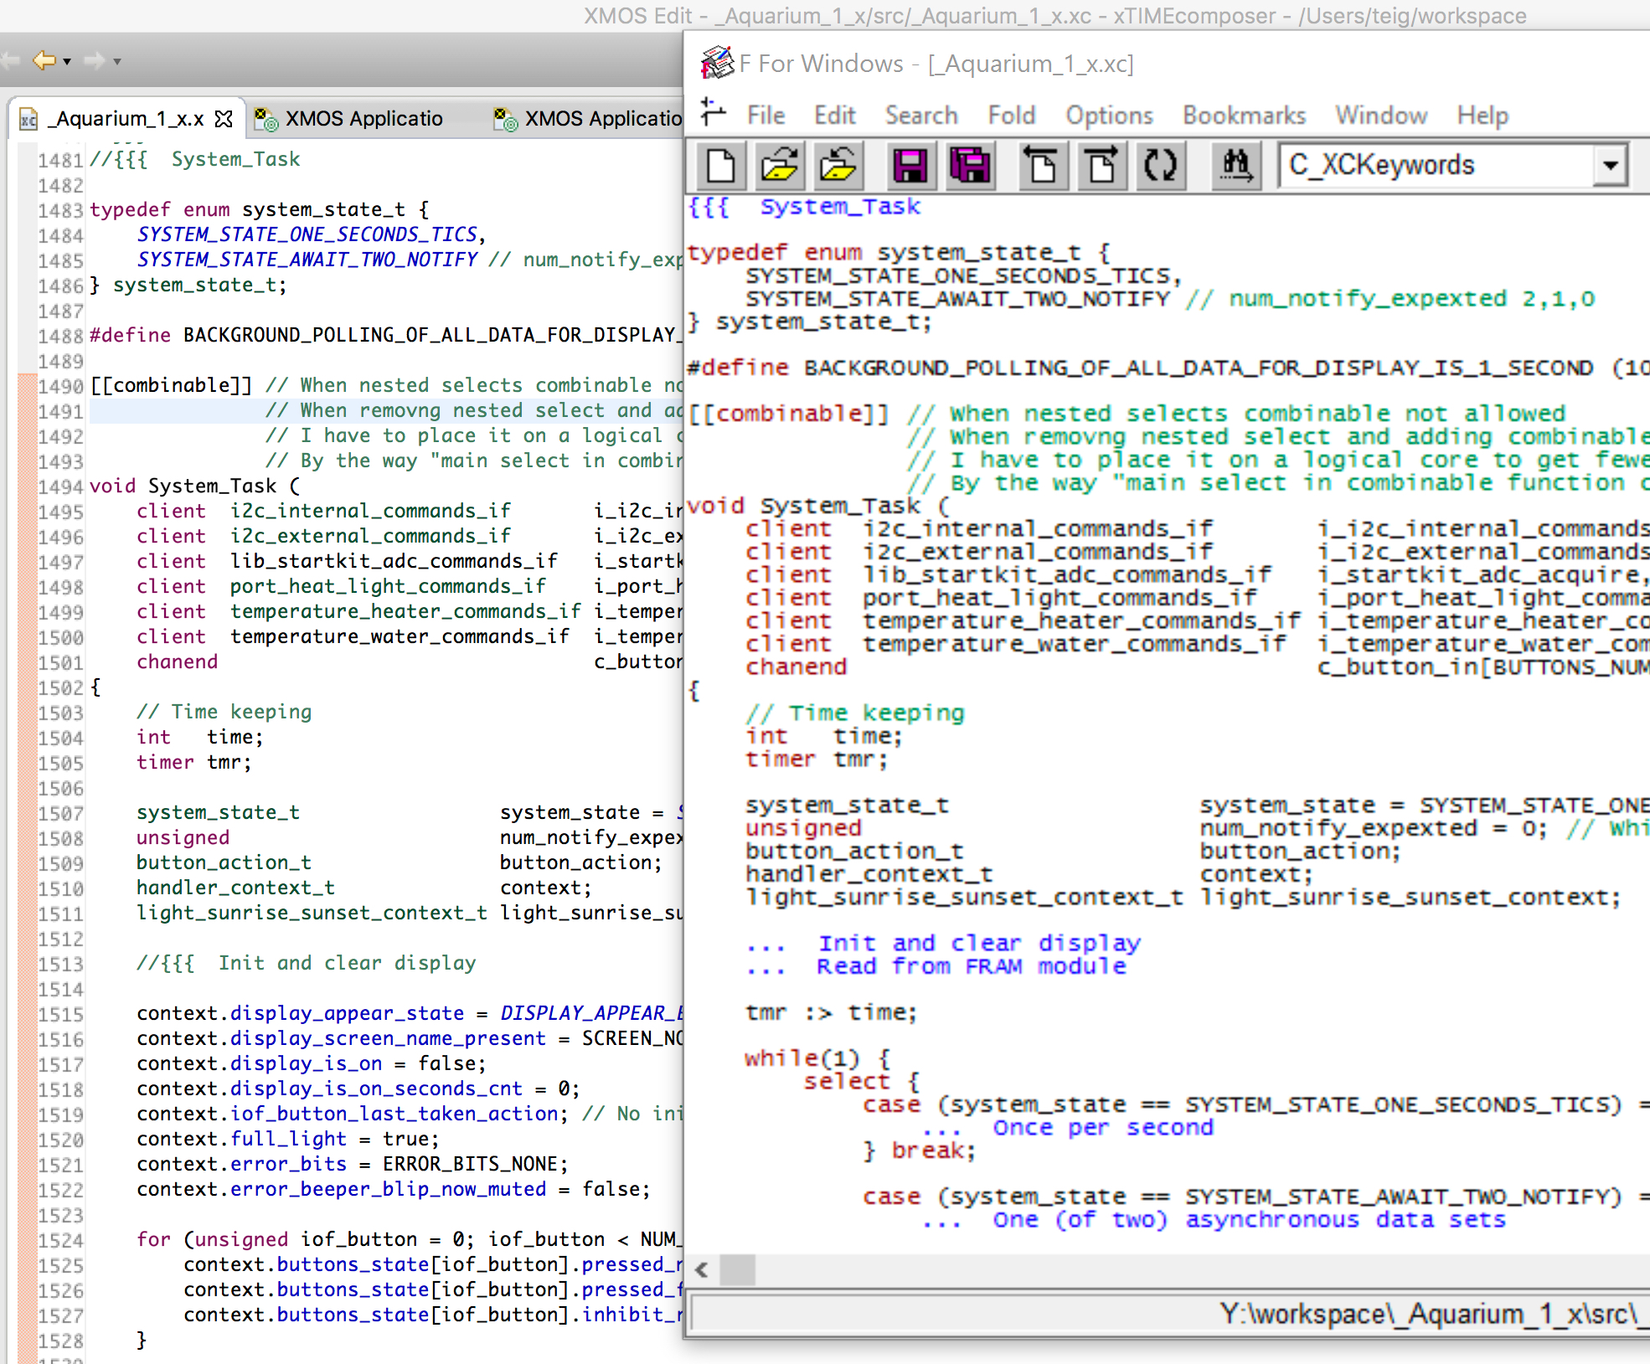
Task: Create a new file in F For Windows
Action: [721, 166]
